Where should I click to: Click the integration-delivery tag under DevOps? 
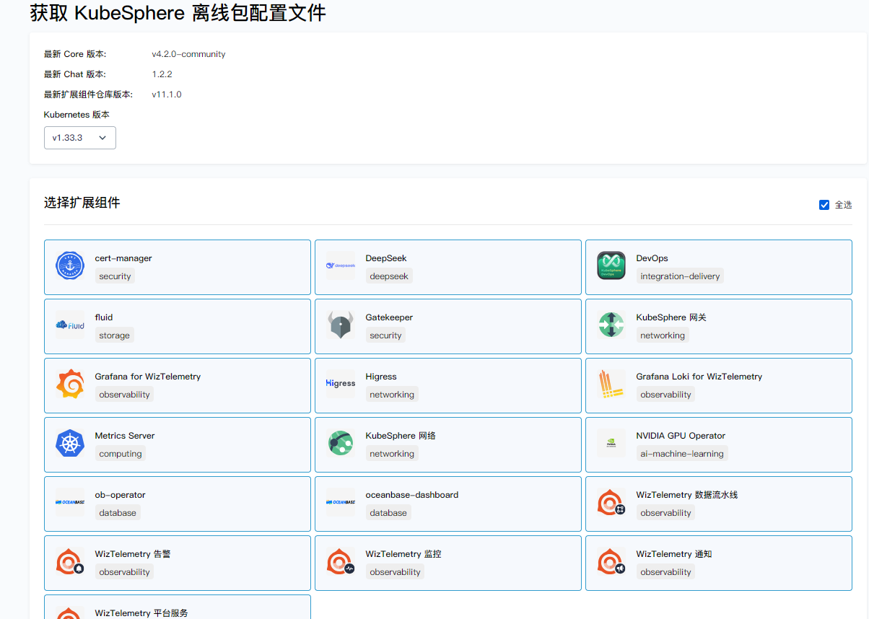[x=680, y=276]
